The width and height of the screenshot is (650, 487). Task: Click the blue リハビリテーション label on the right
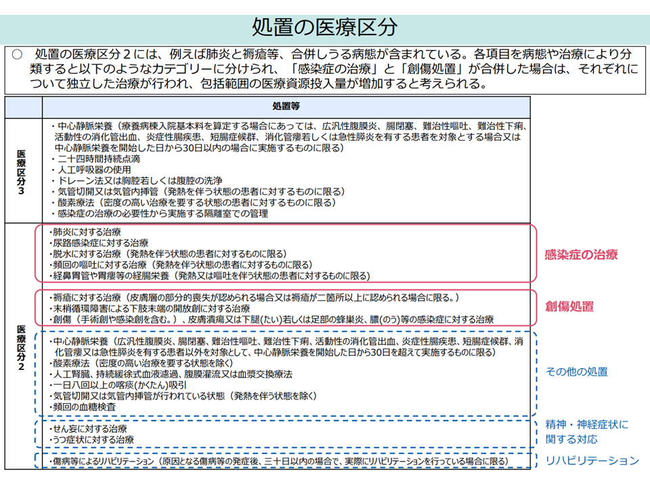pos(592,461)
